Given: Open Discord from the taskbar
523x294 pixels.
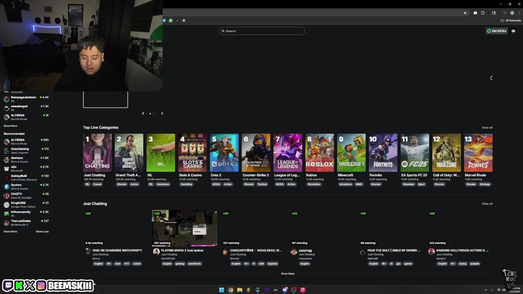Looking at the screenshot, I should tap(285, 290).
